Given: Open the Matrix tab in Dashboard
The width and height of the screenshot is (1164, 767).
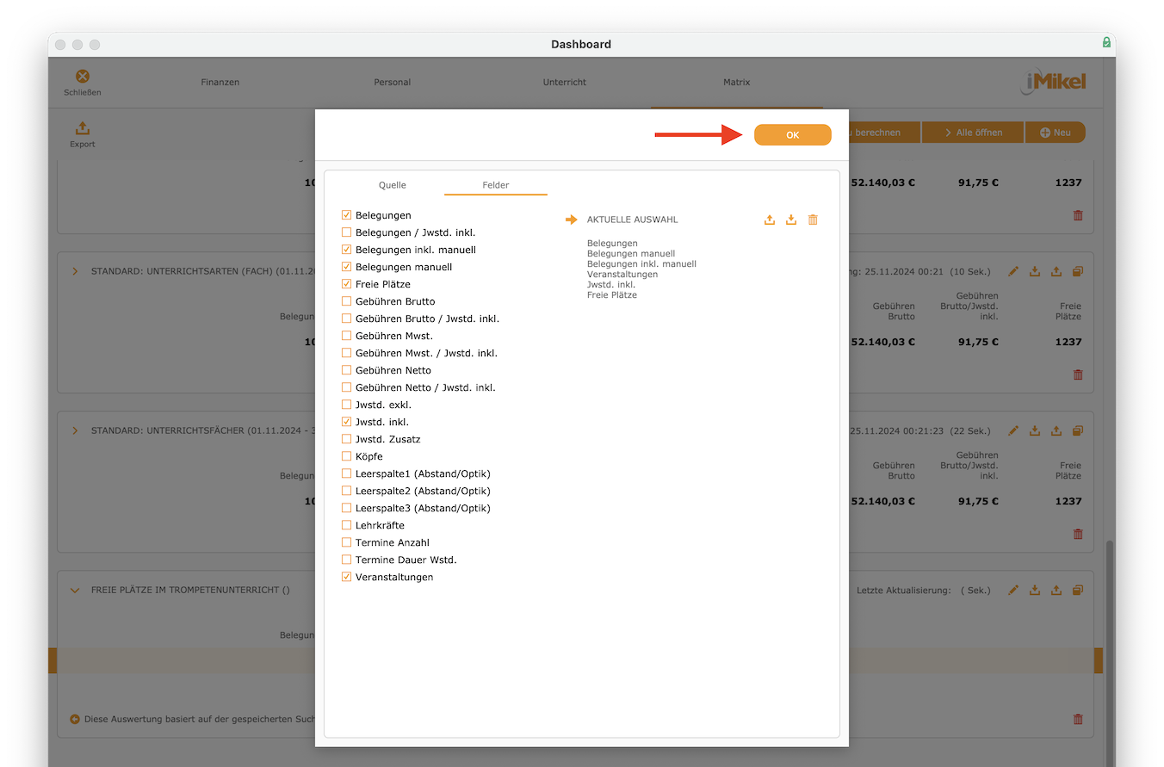Looking at the screenshot, I should coord(737,83).
